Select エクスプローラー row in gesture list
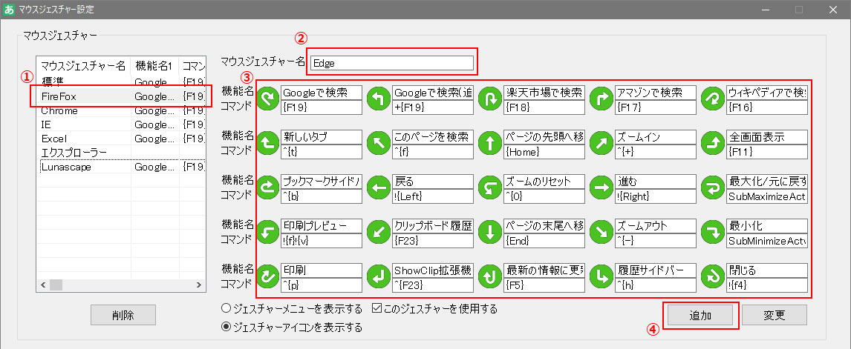Image resolution: width=851 pixels, height=349 pixels. pos(121,153)
